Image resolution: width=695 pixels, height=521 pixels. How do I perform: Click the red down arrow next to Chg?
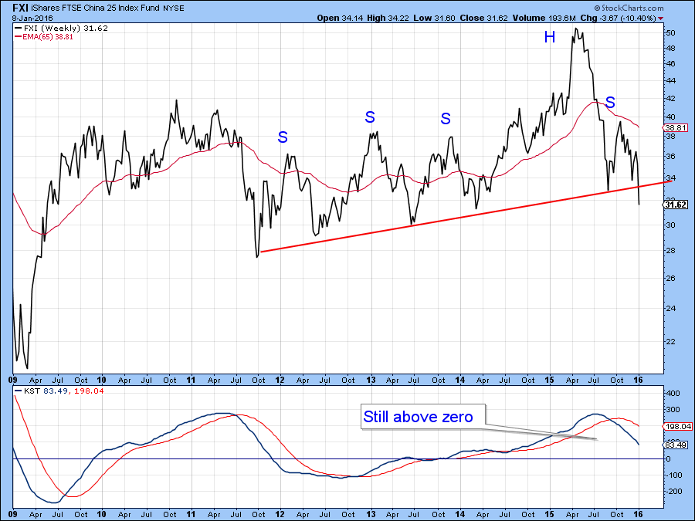pos(661,19)
